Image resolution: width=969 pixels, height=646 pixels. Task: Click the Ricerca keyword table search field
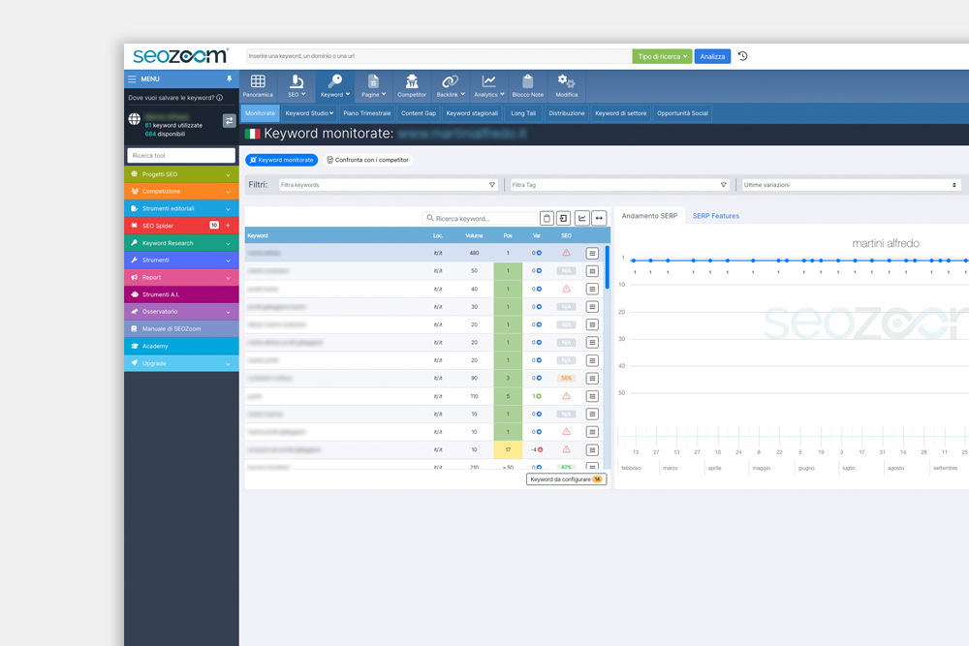click(x=480, y=219)
